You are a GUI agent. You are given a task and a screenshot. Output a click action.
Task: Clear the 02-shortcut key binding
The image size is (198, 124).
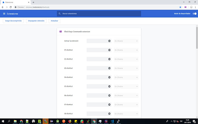click(109, 59)
